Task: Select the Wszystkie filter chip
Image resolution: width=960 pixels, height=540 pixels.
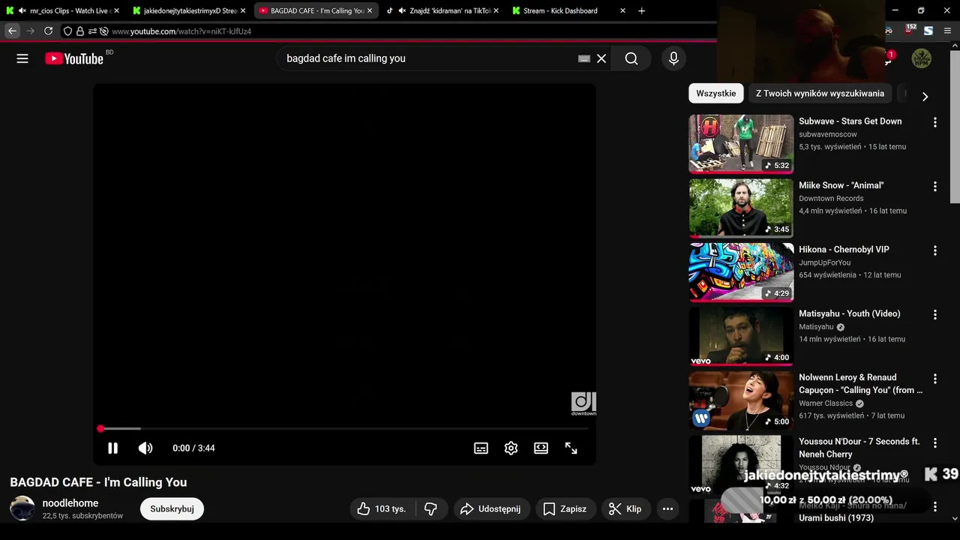Action: click(716, 93)
